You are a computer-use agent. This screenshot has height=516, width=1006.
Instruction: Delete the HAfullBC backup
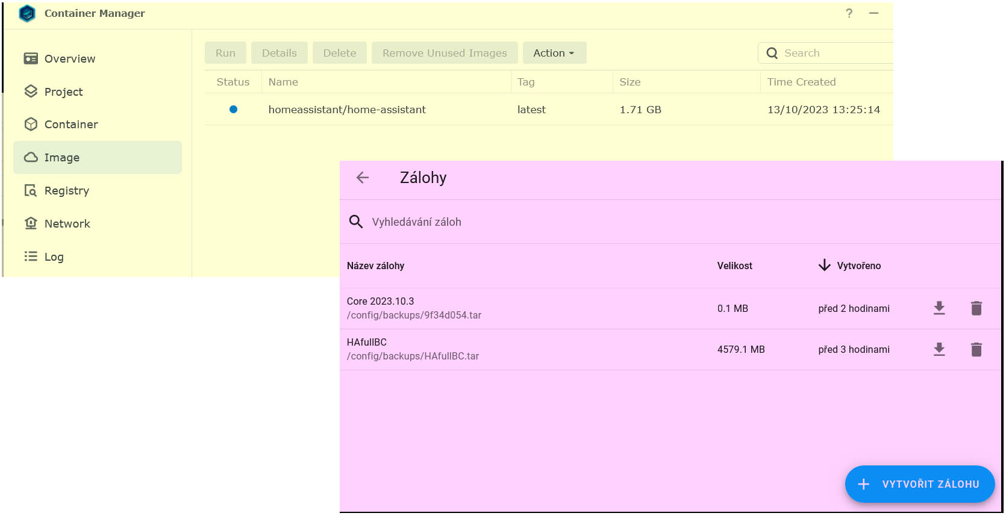(976, 349)
